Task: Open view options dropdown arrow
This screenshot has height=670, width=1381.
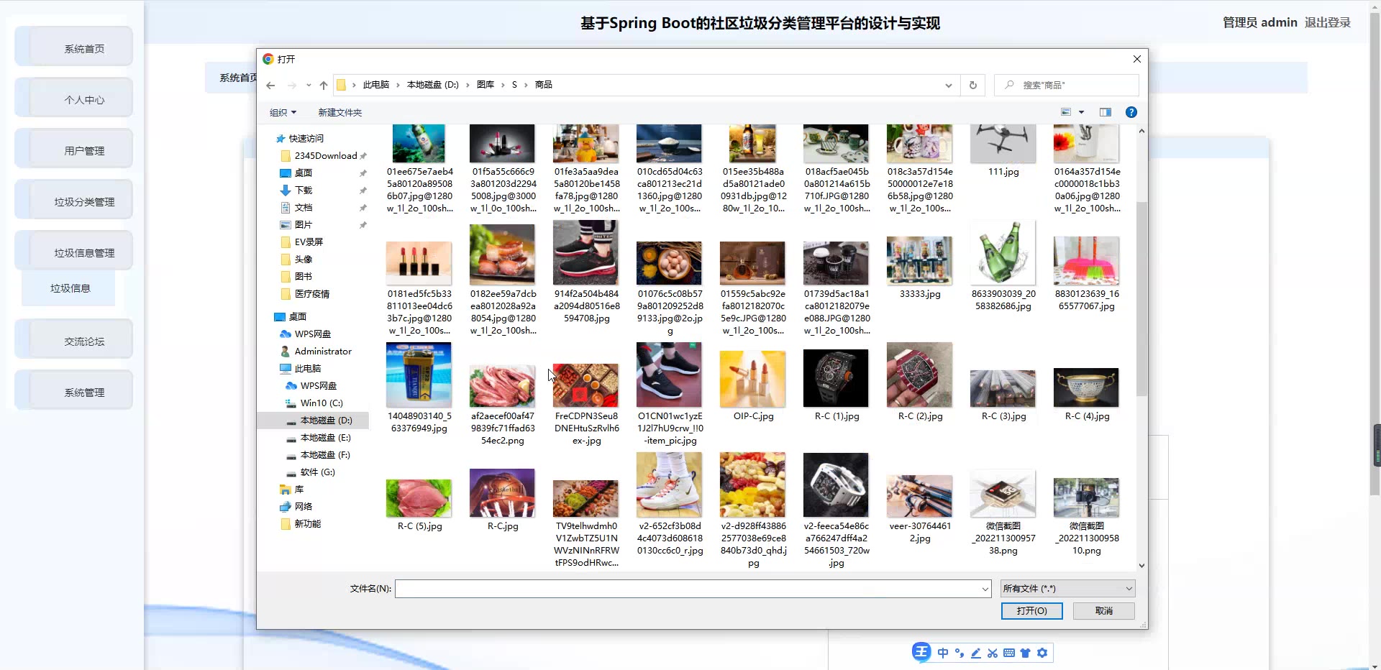Action: 1081,112
